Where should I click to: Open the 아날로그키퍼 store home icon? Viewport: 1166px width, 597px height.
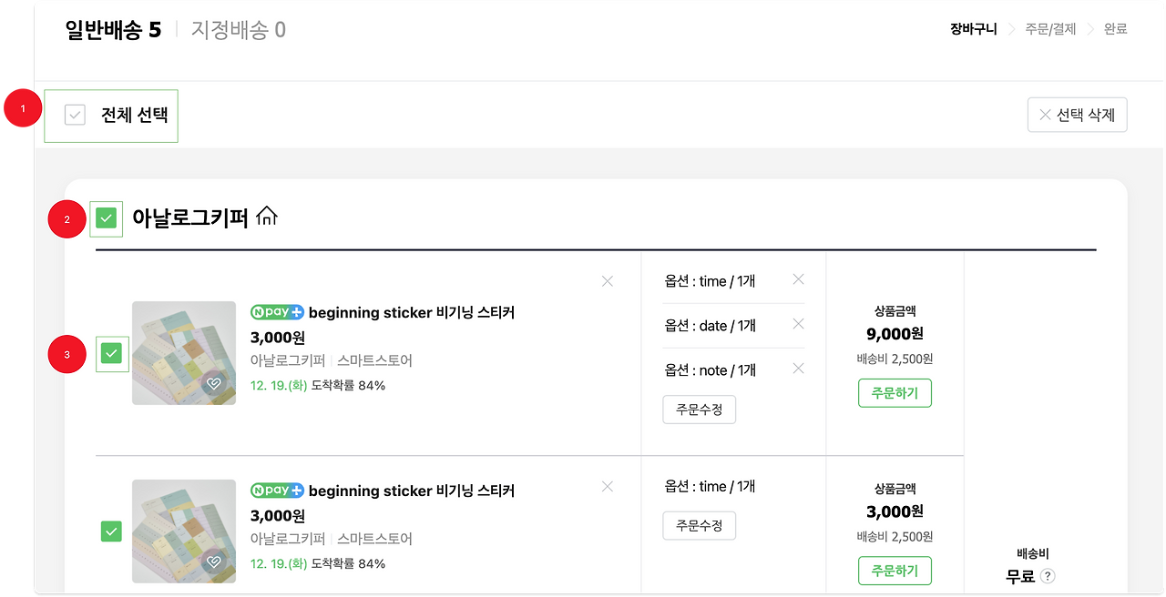267,218
